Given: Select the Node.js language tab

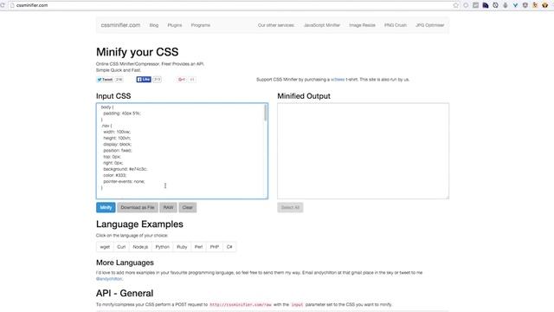Looking at the screenshot, I should tap(140, 247).
